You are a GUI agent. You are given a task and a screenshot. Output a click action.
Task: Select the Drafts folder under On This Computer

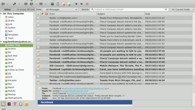(x=11, y=20)
